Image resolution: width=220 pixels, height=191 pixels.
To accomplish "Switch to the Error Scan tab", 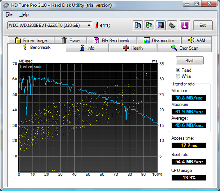I will point(184,48).
